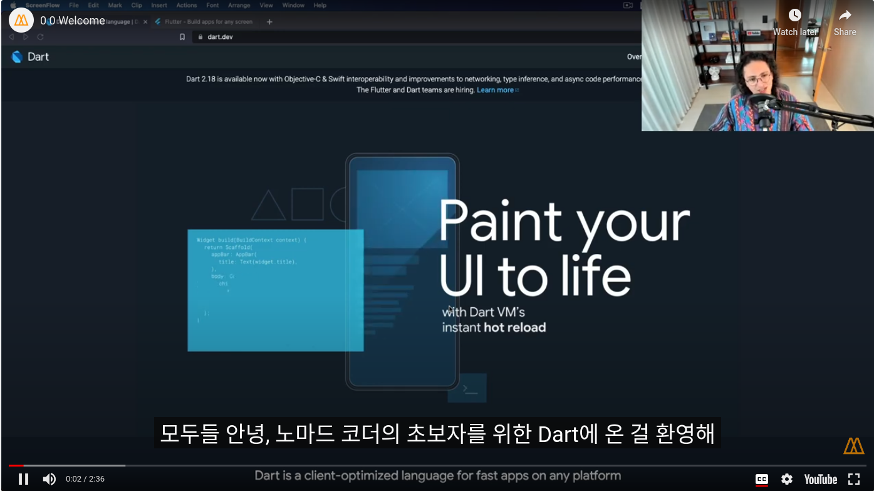Viewport: 874px width, 491px height.
Task: Open the Insert menu
Action: 159,5
